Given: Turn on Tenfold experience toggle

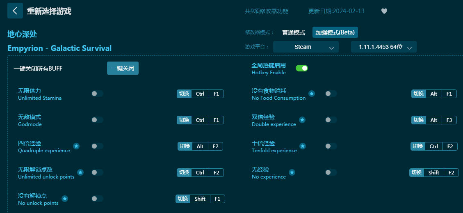Looking at the screenshot, I should pyautogui.click(x=331, y=146).
